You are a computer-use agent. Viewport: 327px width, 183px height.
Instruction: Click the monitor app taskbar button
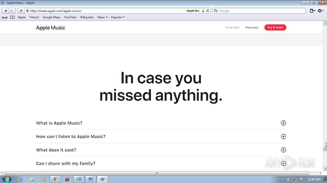(x=79, y=179)
